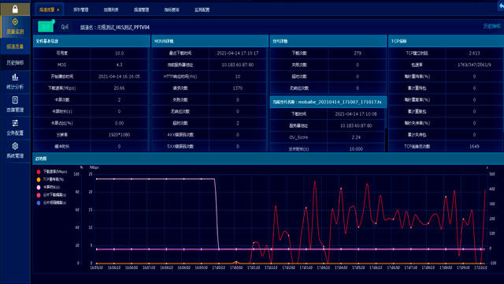Open the 质量监测 target icon in sidebar
The image size is (504, 284).
point(15,21)
